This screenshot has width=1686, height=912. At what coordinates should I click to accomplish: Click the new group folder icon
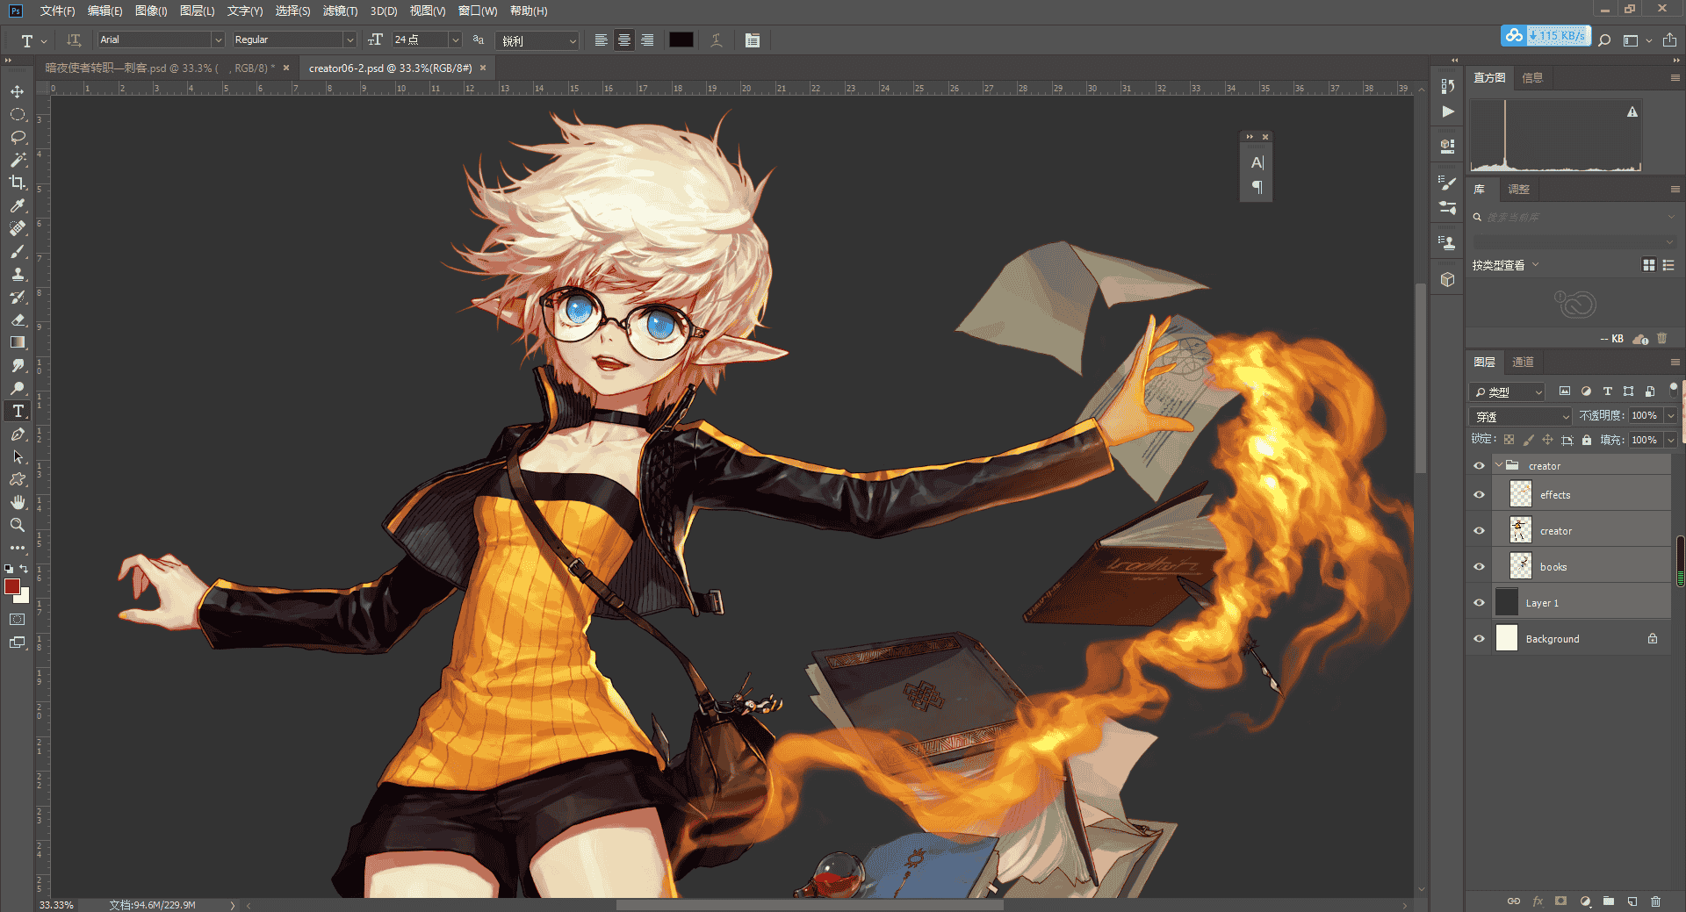click(1609, 901)
